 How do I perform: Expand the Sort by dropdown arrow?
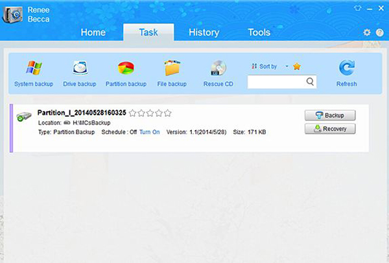(287, 66)
